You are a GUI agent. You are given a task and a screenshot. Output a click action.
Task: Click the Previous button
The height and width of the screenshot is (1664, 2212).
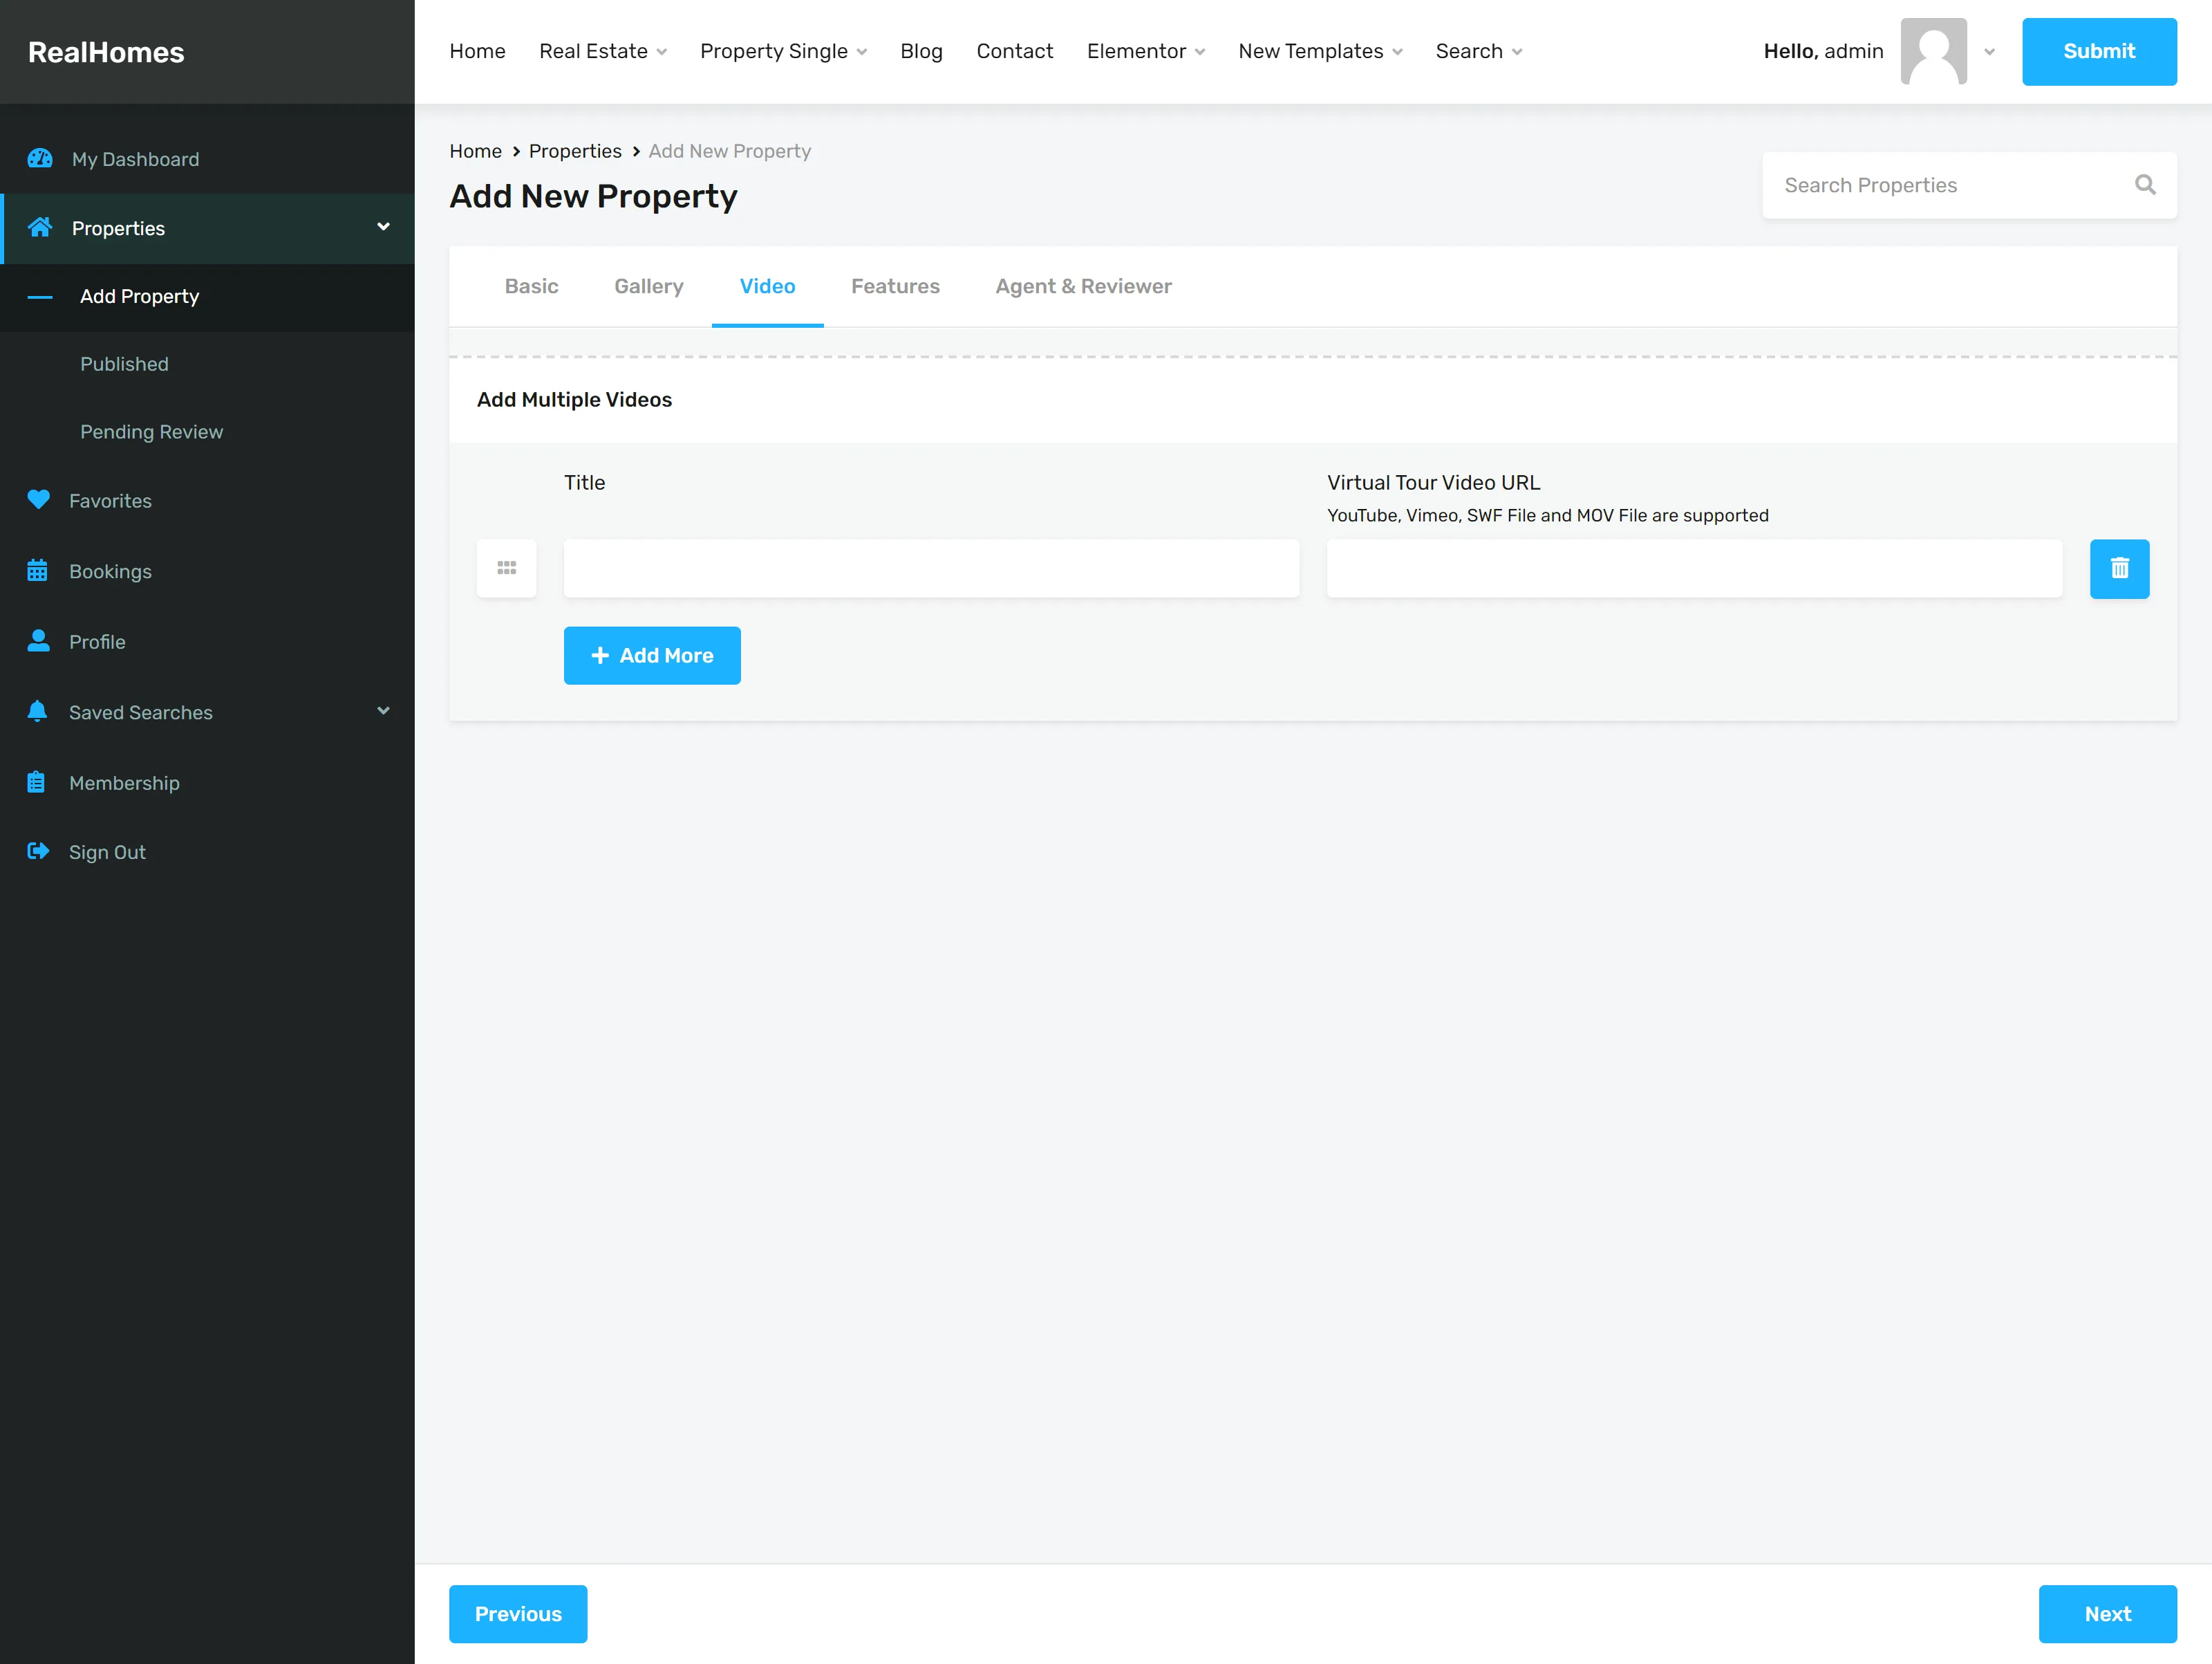coord(518,1613)
